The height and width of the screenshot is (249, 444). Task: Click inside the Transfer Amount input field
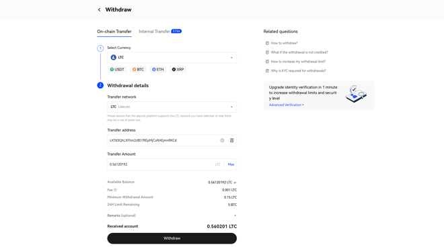[160, 164]
